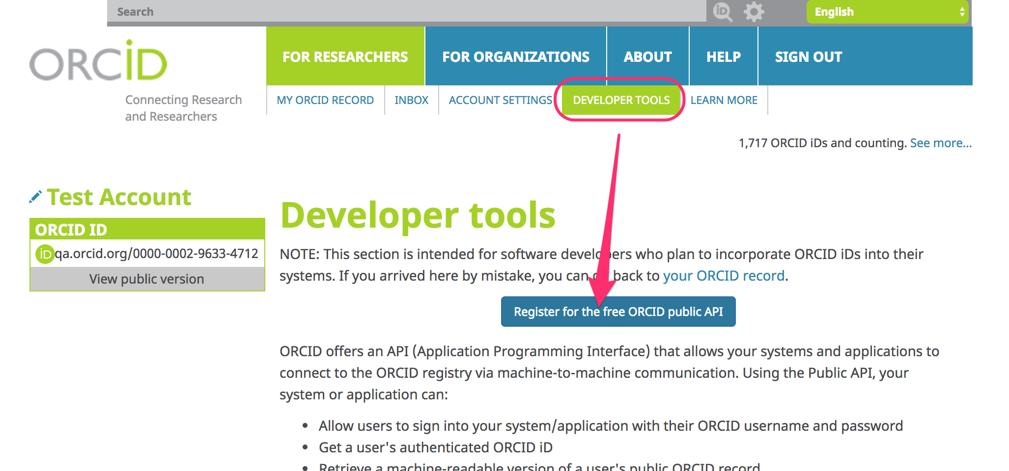Click the Developer tools heading
Screen dimensions: 1009x471
418,215
